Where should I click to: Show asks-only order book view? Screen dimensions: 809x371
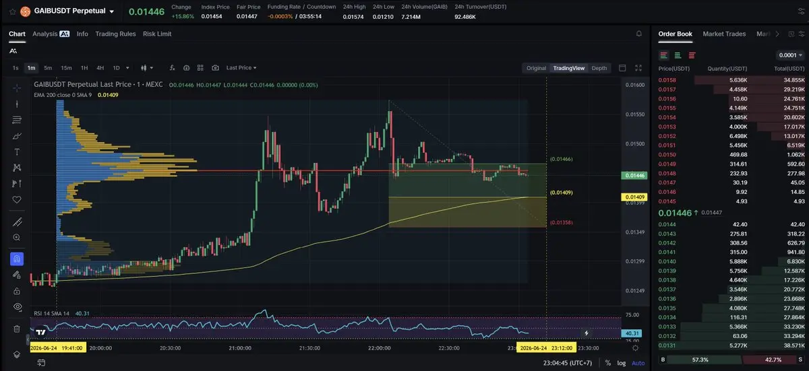pyautogui.click(x=692, y=55)
